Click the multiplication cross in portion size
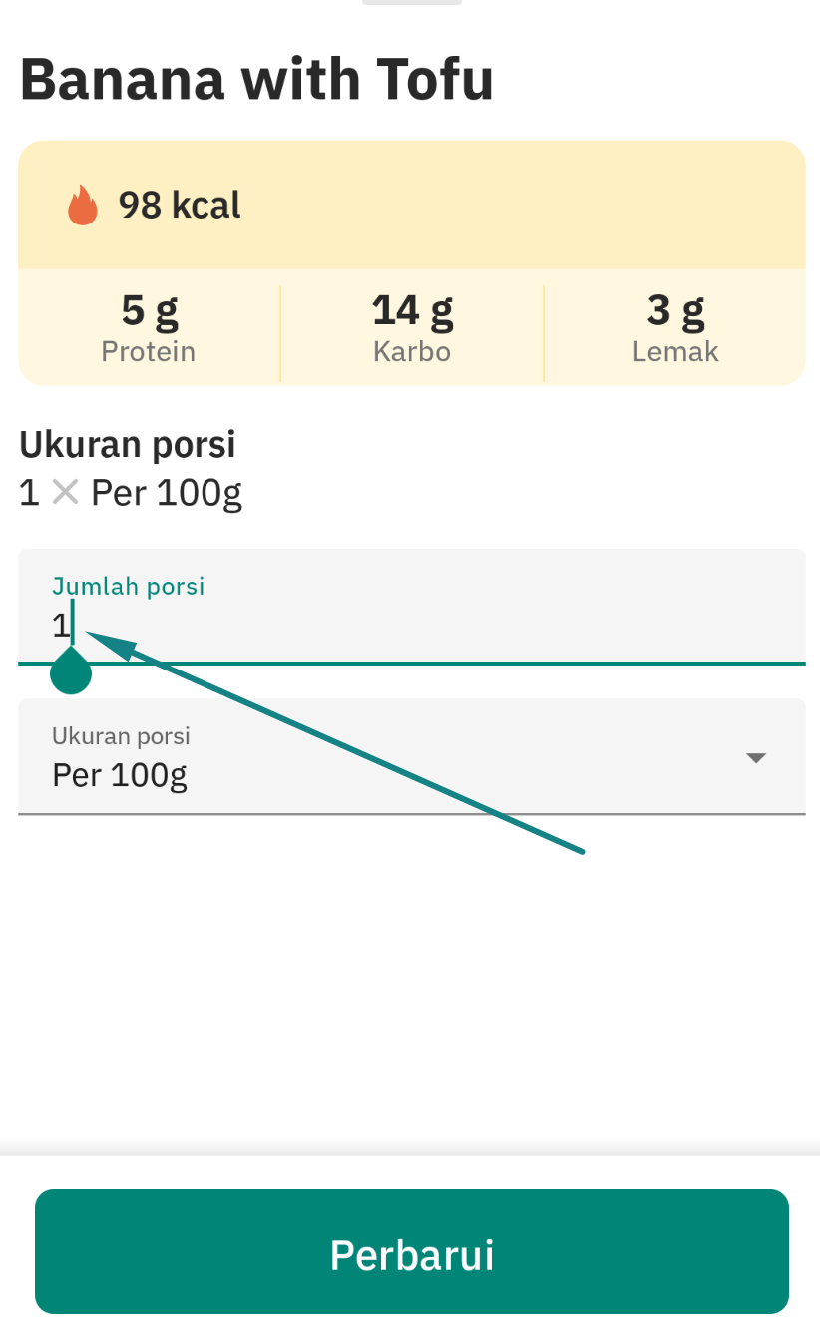Viewport: 820px width, 1339px height. pyautogui.click(x=65, y=492)
